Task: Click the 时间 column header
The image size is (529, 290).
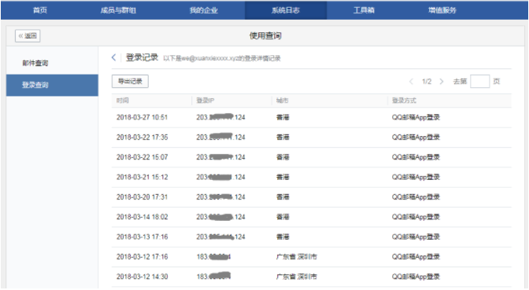Action: [123, 101]
